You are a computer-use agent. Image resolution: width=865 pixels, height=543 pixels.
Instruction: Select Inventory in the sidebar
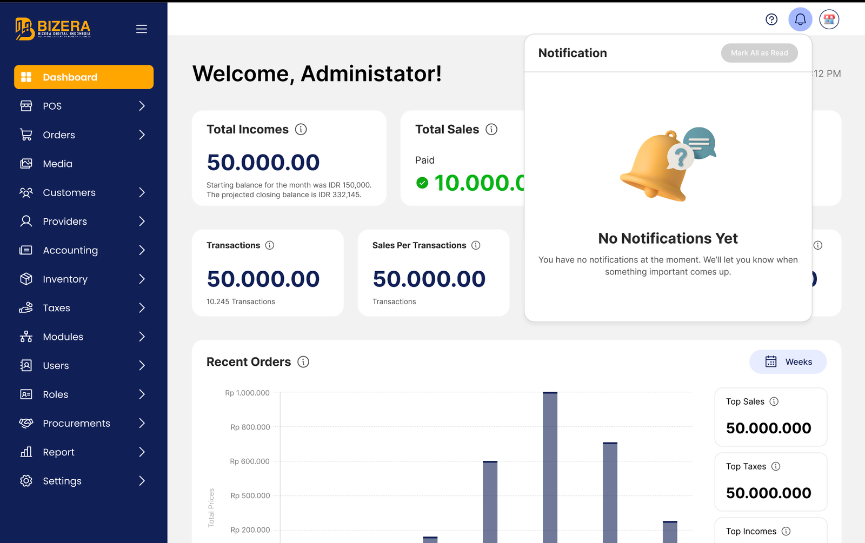[x=84, y=279]
